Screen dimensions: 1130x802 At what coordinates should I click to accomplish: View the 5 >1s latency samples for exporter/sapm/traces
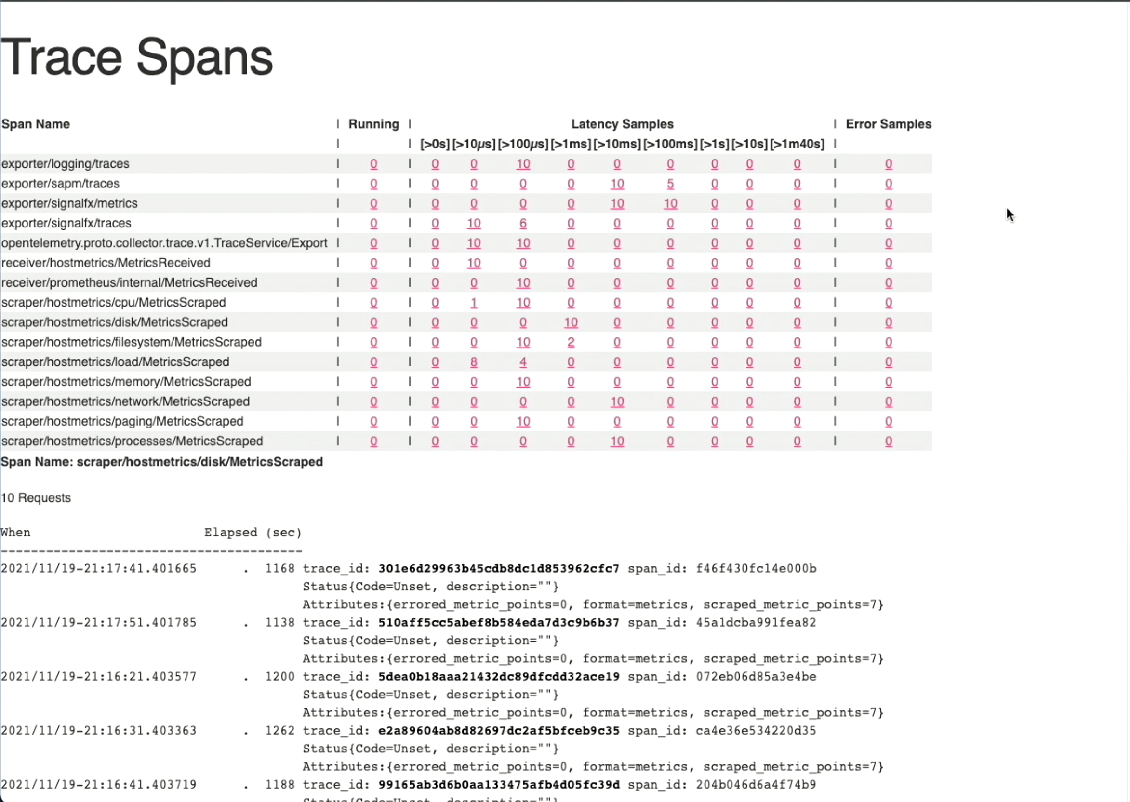(x=670, y=183)
